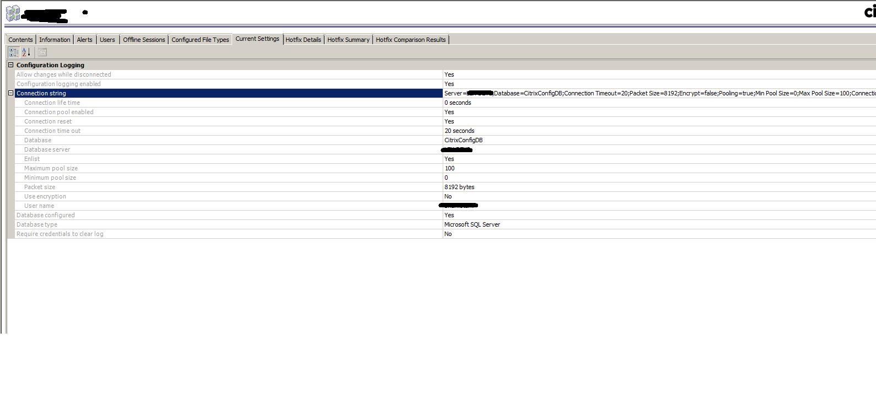This screenshot has width=876, height=397.
Task: Click the 'CitrixConfigDB' database value
Action: coord(463,140)
